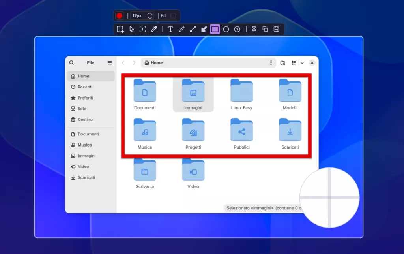Select the Immagini folder icon
The width and height of the screenshot is (404, 254).
pos(193,90)
